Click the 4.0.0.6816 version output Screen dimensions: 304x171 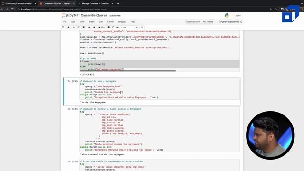(87, 75)
